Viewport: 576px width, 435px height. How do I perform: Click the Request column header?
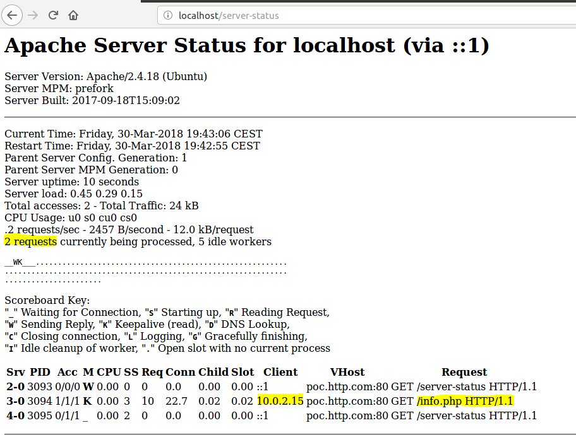coord(464,372)
